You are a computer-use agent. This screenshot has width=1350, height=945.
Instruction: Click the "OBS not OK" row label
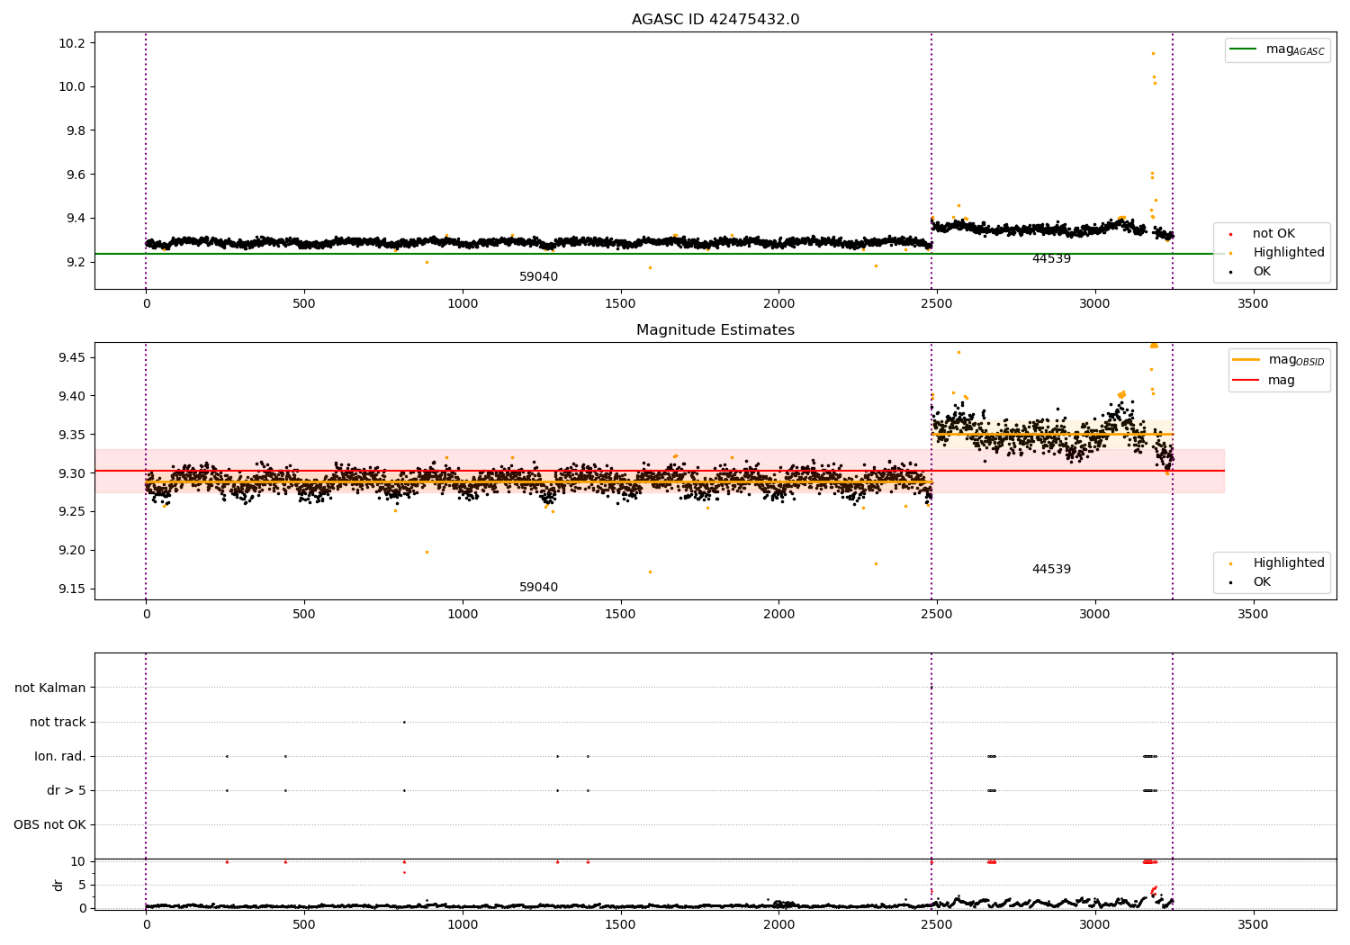[x=49, y=824]
